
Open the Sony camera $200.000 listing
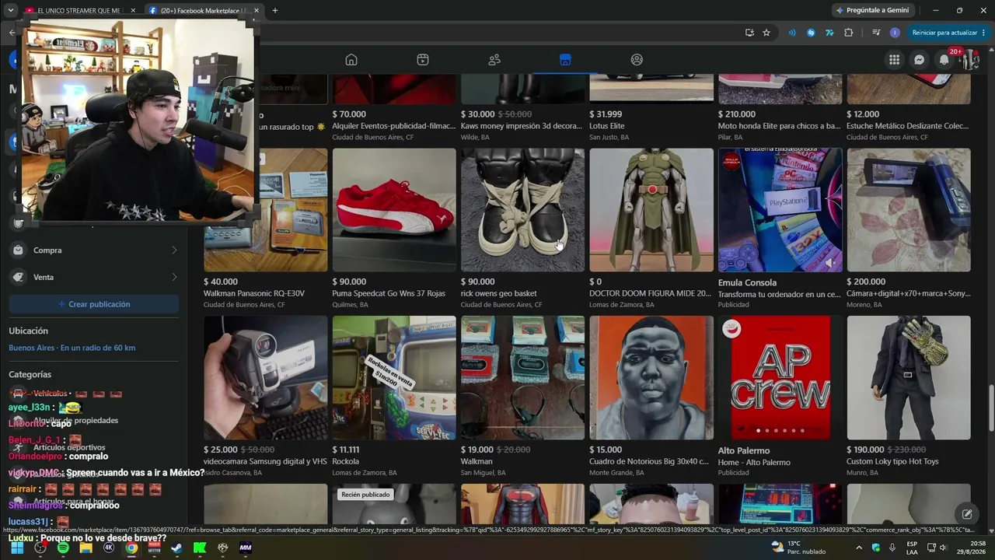point(909,210)
